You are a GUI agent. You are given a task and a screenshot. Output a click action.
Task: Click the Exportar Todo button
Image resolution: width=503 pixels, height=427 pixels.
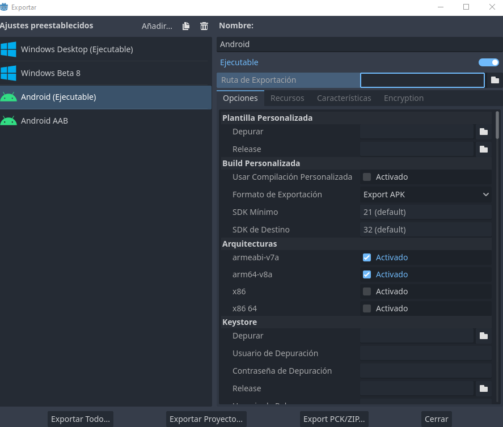pyautogui.click(x=80, y=418)
